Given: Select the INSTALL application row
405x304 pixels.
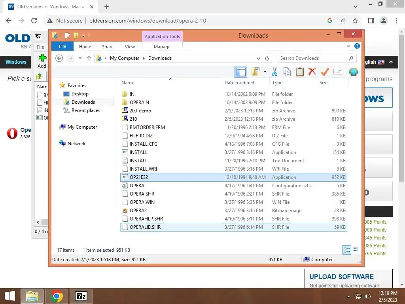Looking at the screenshot, I should [x=233, y=152].
